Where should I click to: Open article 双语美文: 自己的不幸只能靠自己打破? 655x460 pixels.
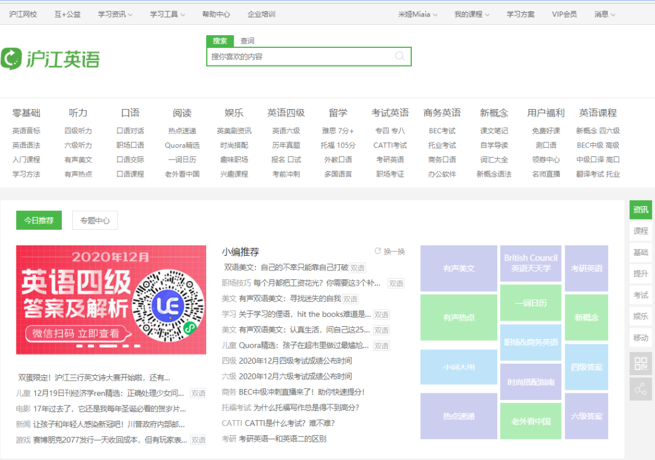tap(286, 267)
